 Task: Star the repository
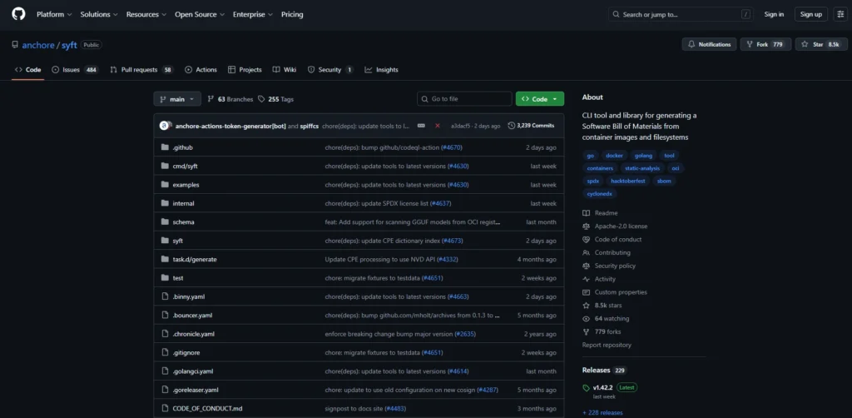(820, 45)
